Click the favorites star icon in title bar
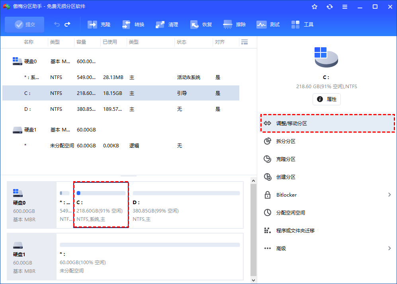397x284 pixels. 315,7
